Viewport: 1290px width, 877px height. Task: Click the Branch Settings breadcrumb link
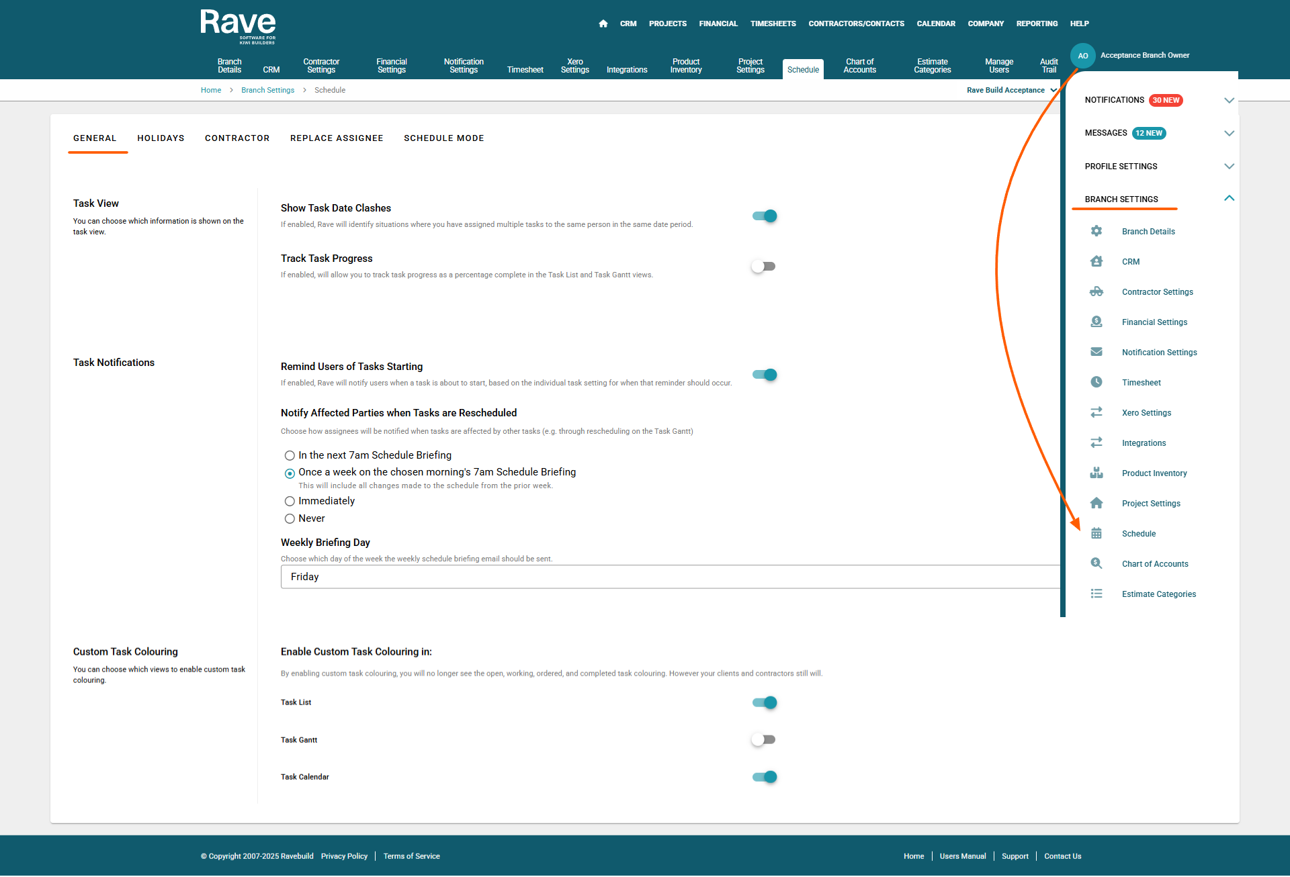tap(267, 90)
